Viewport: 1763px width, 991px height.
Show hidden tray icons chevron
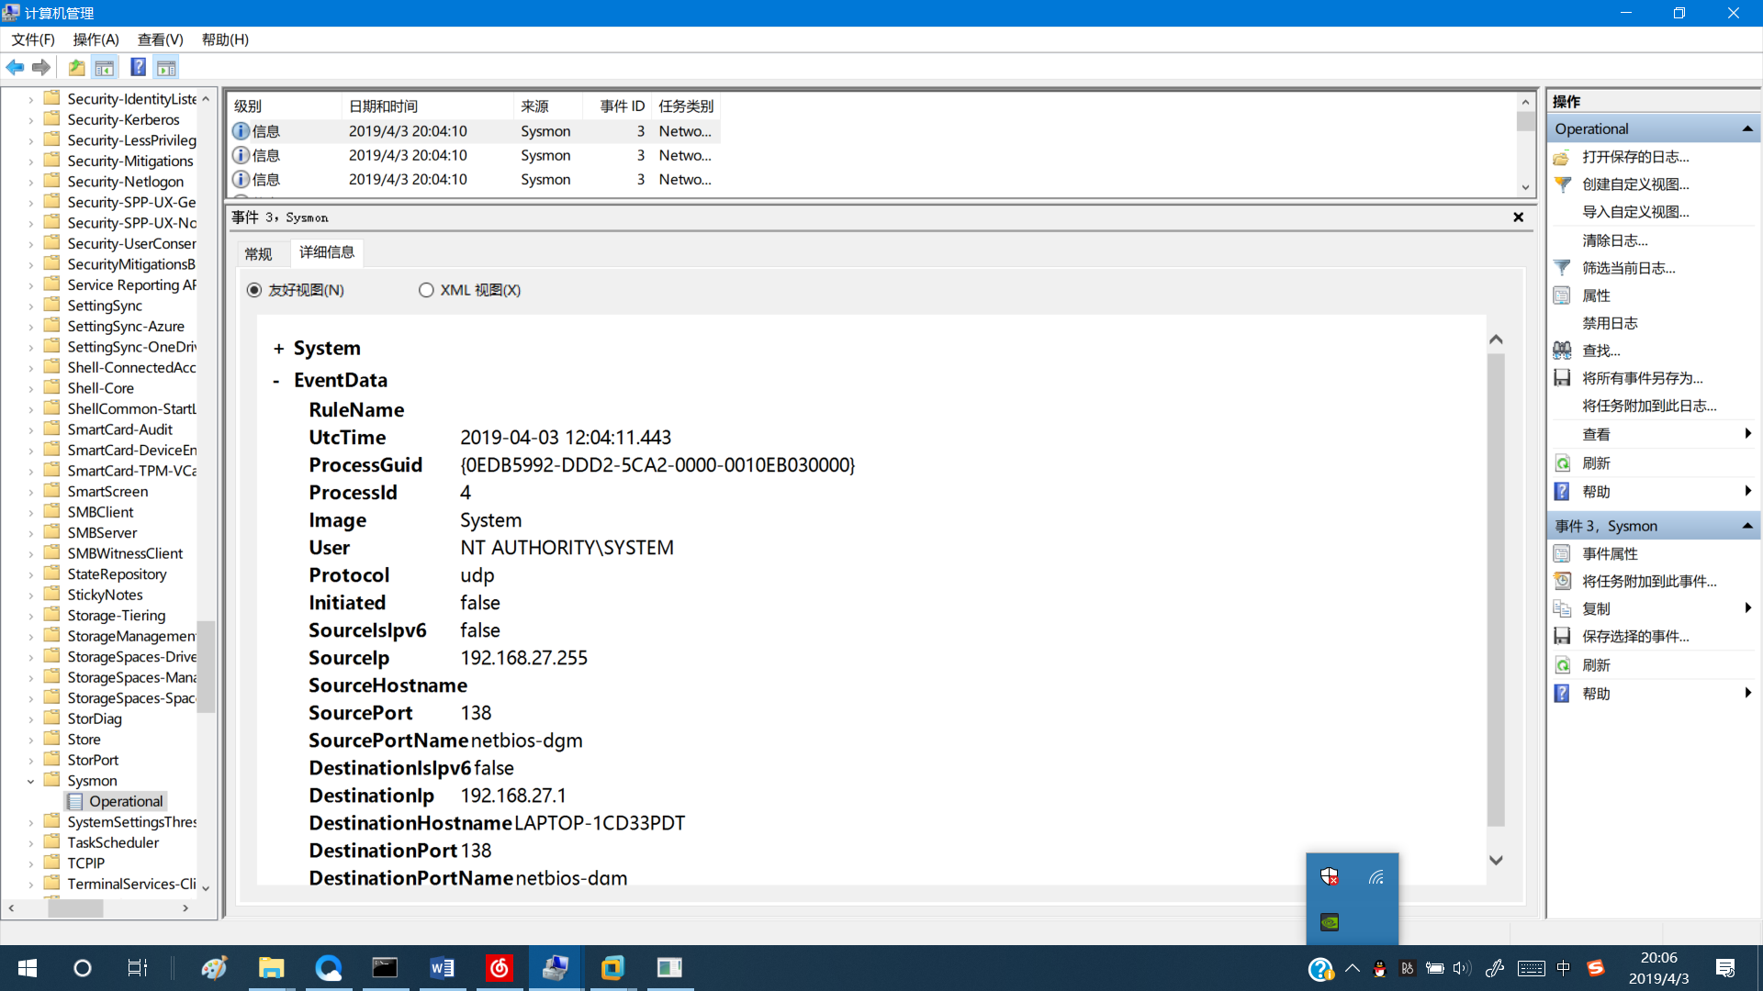point(1352,968)
